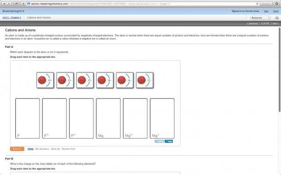
Task: Open the Review Part link
Action: coord(69,149)
